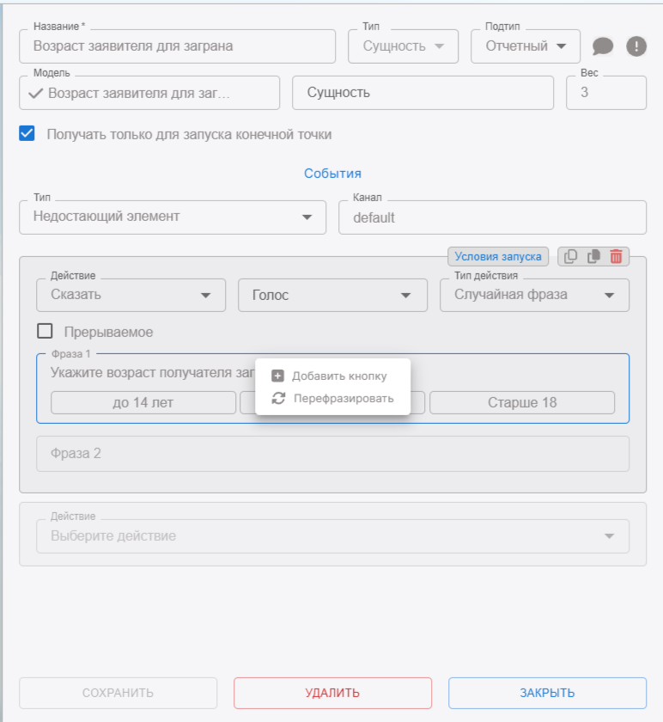Expand the Недостающий элемент type dropdown
This screenshot has height=722, width=663.
coord(172,217)
